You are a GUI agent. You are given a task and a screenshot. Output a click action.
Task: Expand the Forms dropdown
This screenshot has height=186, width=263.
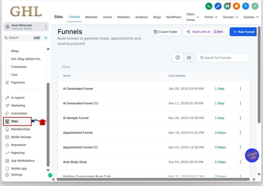[x=211, y=17]
